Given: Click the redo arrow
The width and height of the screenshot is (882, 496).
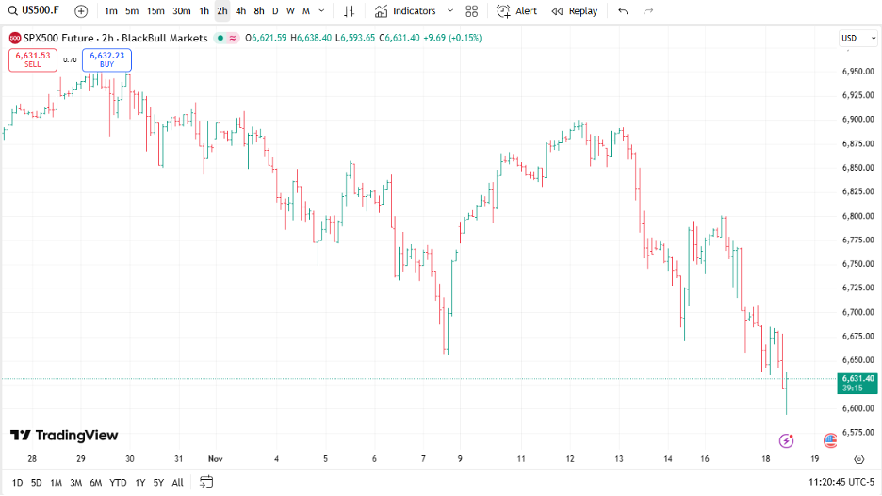Looking at the screenshot, I should point(648,11).
